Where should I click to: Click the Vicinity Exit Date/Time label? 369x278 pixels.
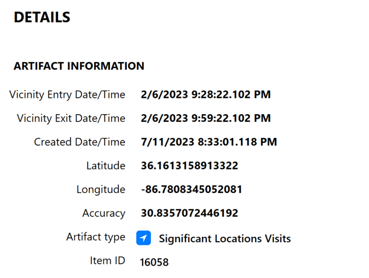pos(71,118)
